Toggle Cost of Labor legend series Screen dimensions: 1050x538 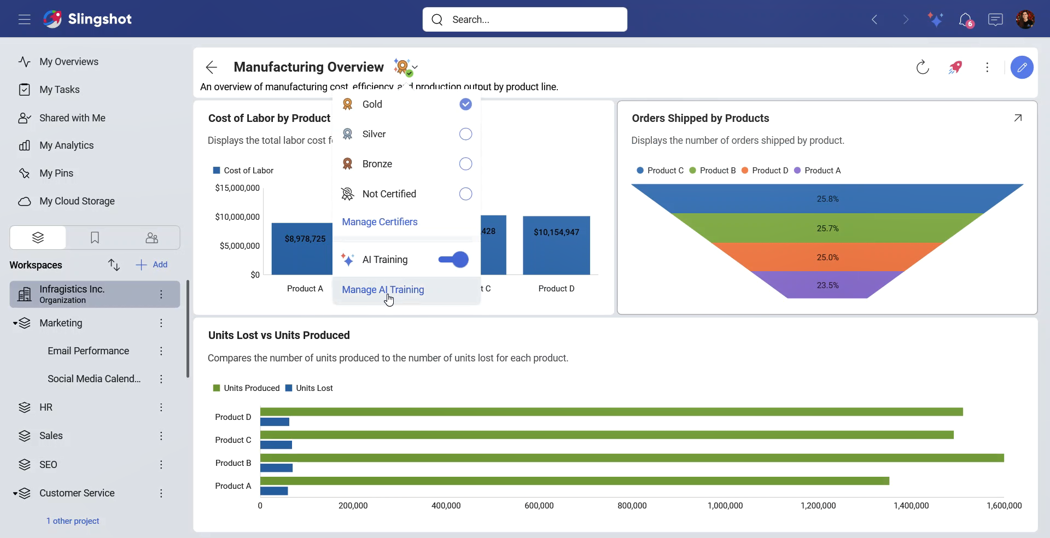(243, 171)
